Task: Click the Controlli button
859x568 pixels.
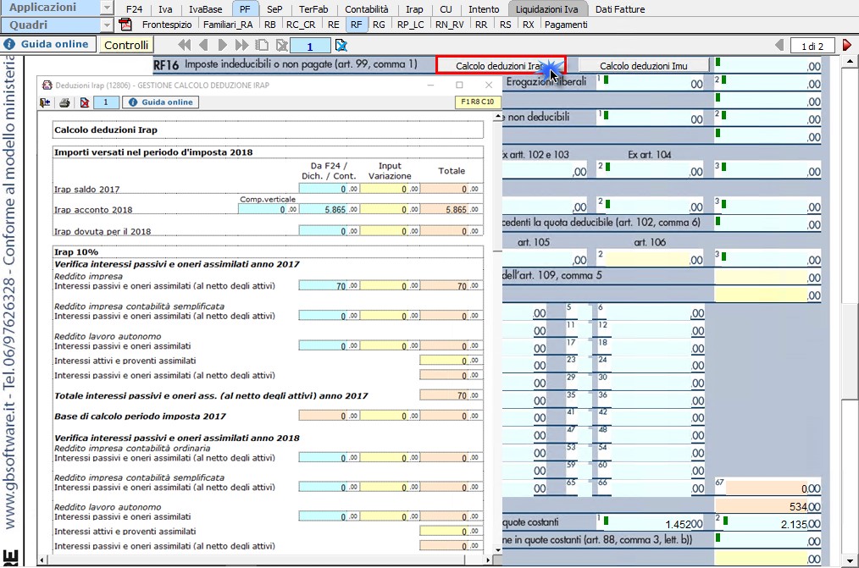Action: (126, 45)
